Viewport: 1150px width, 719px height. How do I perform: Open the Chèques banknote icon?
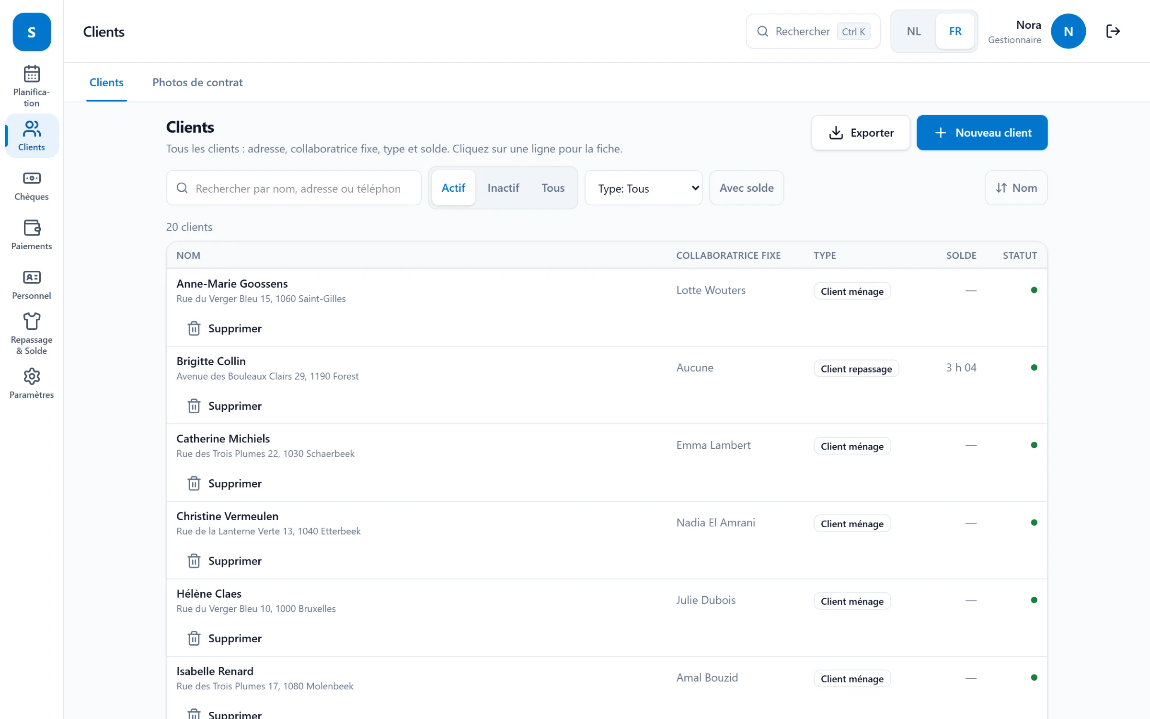pyautogui.click(x=32, y=178)
